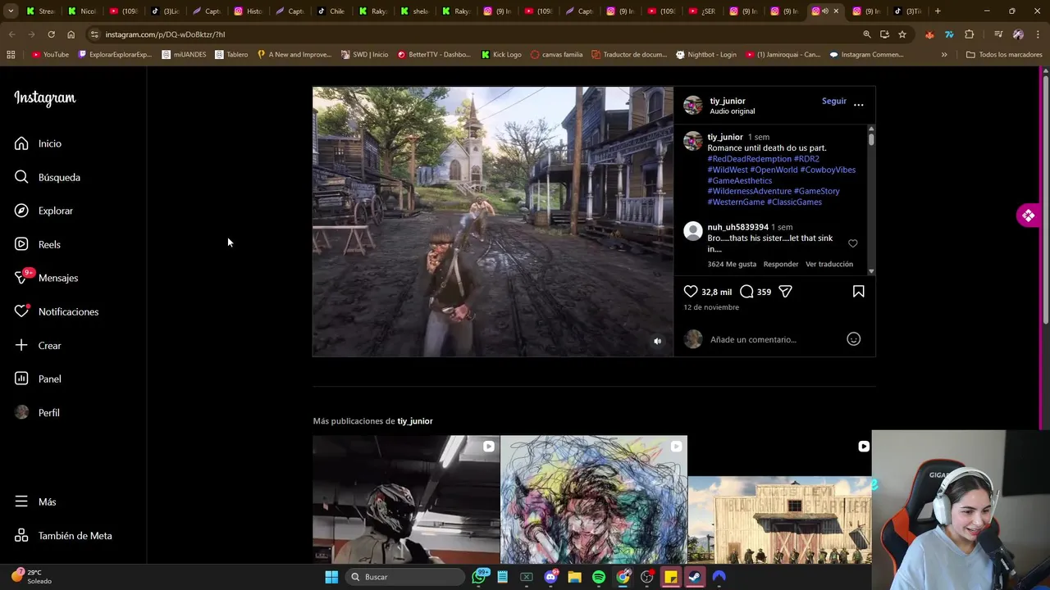Open the Chrome zoom magnifier icon
Screen dimensions: 1050x590
pos(866,34)
